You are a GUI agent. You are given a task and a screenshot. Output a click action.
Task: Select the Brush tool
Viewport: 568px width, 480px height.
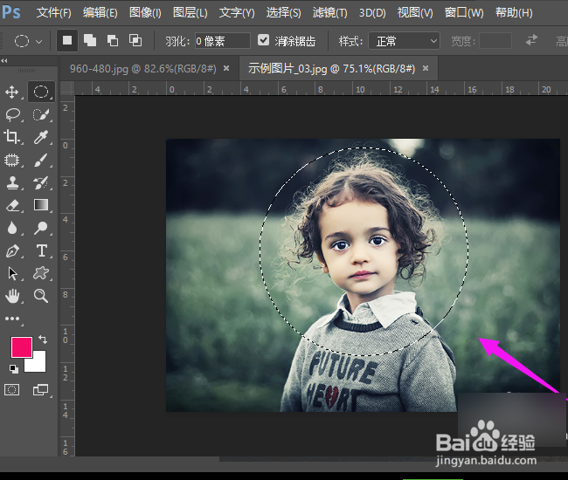coord(41,160)
